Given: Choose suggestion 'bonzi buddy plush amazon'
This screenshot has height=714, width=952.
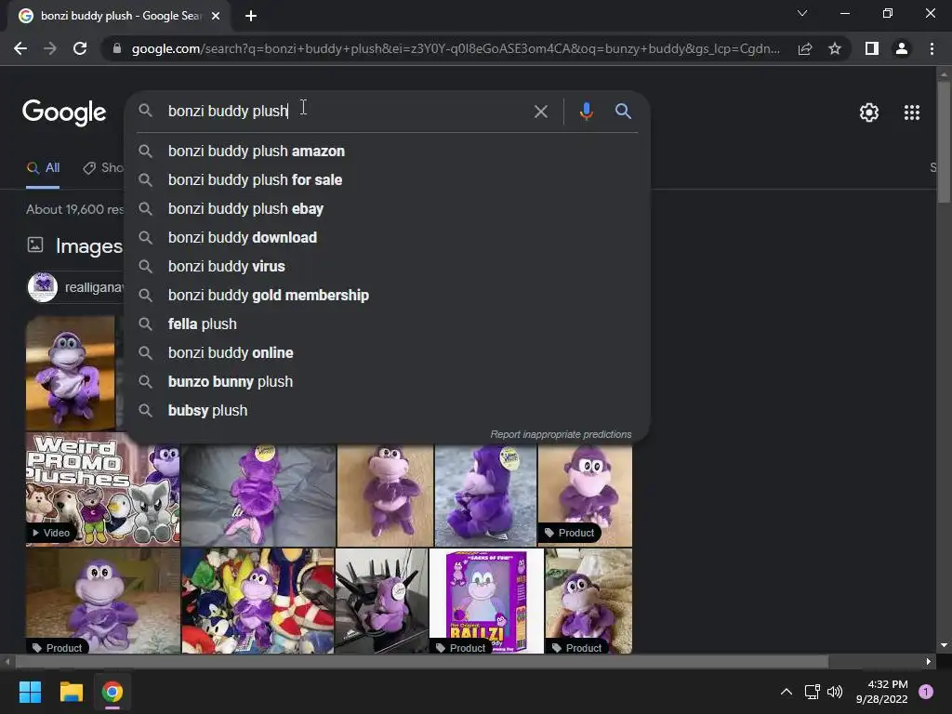Looking at the screenshot, I should tap(388, 152).
